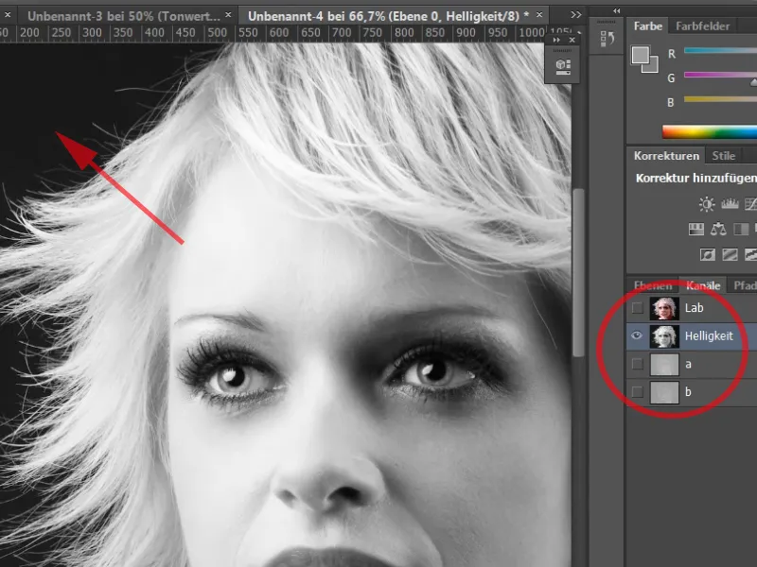Screen dimensions: 757x567
Task: Click the canvas vertical scrollbar
Action: coord(578,272)
